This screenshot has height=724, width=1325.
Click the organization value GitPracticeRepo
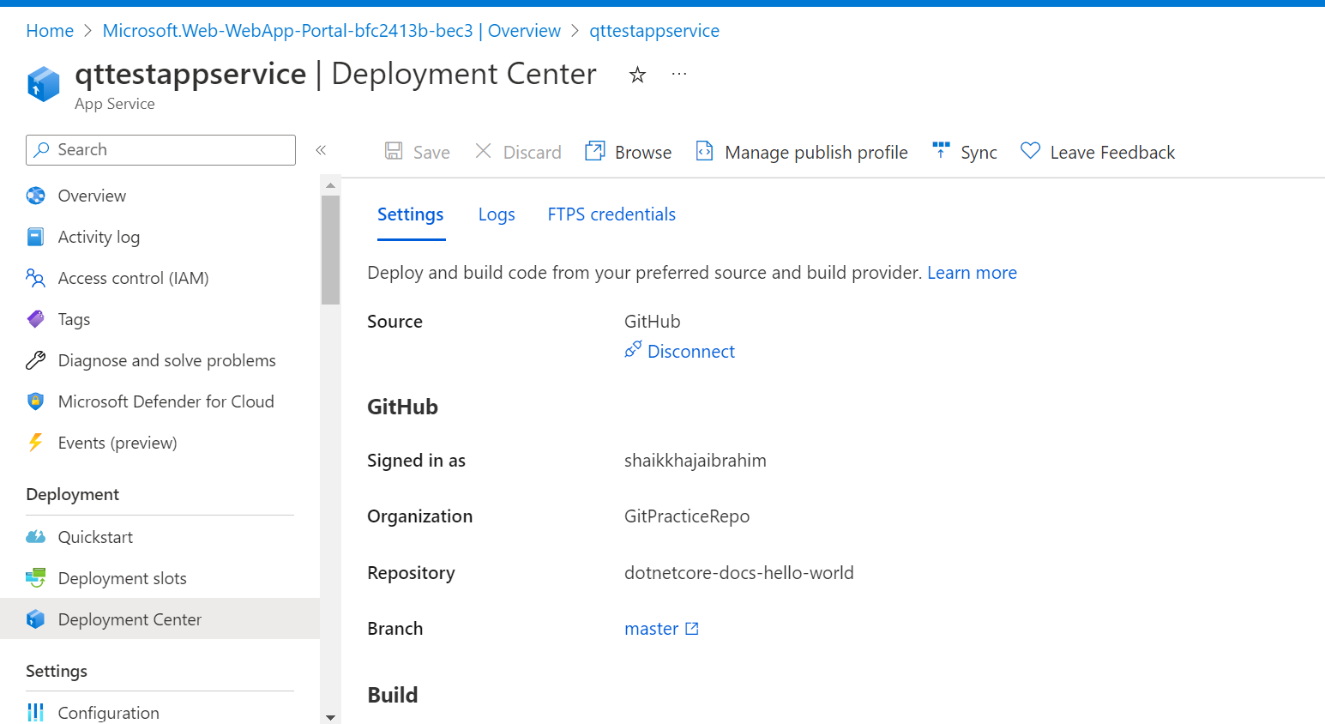point(687,516)
